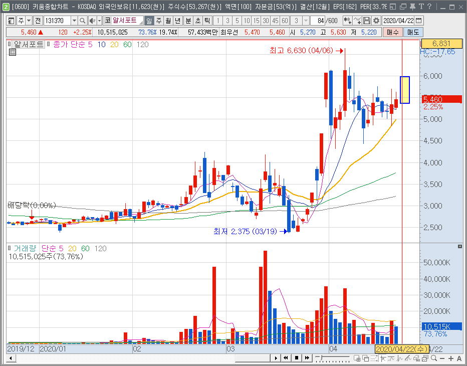Click the 매수 buy button
467x366 pixels.
pos(393,32)
